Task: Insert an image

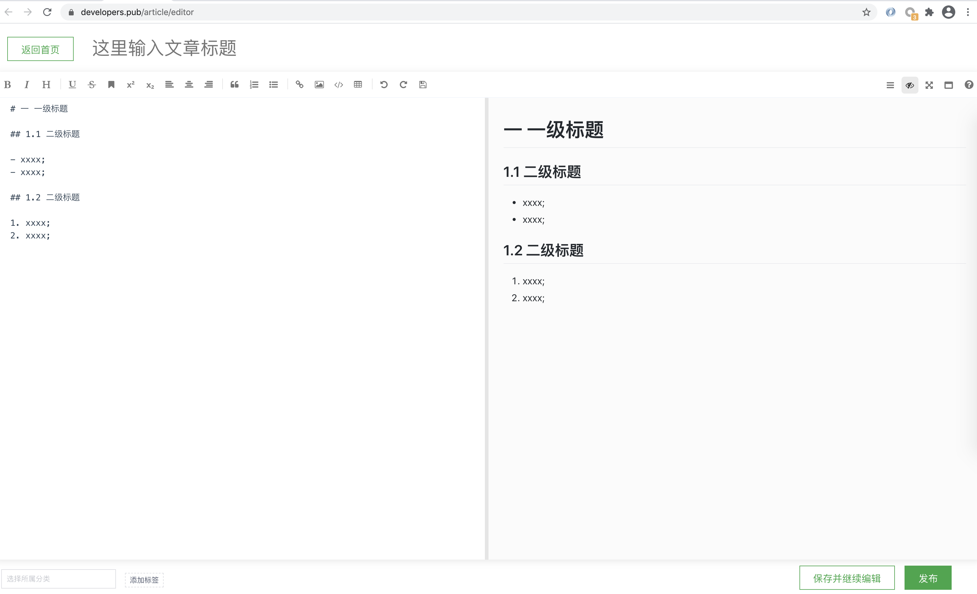Action: 319,85
